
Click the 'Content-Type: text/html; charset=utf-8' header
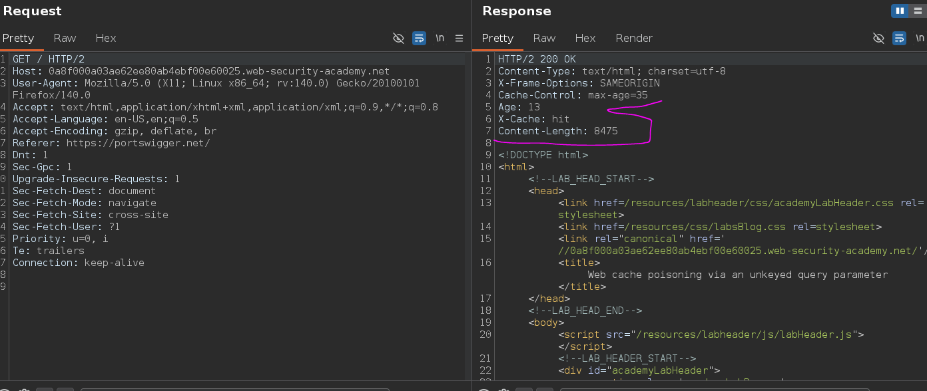(612, 71)
